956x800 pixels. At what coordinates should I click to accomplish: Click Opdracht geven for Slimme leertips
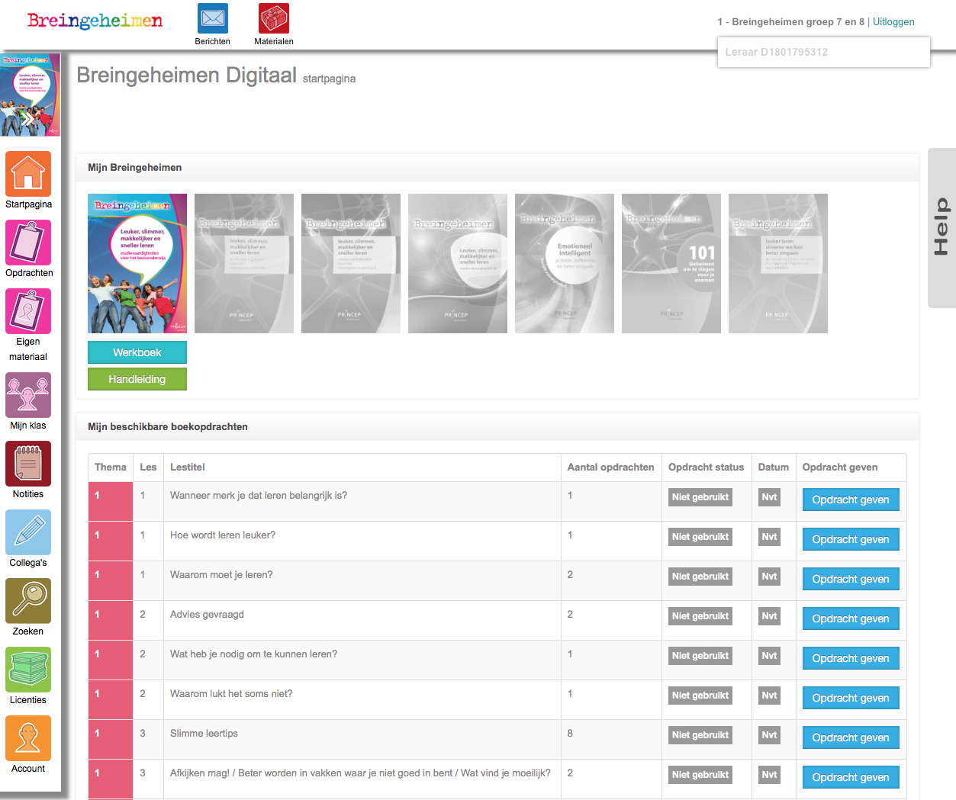pyautogui.click(x=851, y=737)
